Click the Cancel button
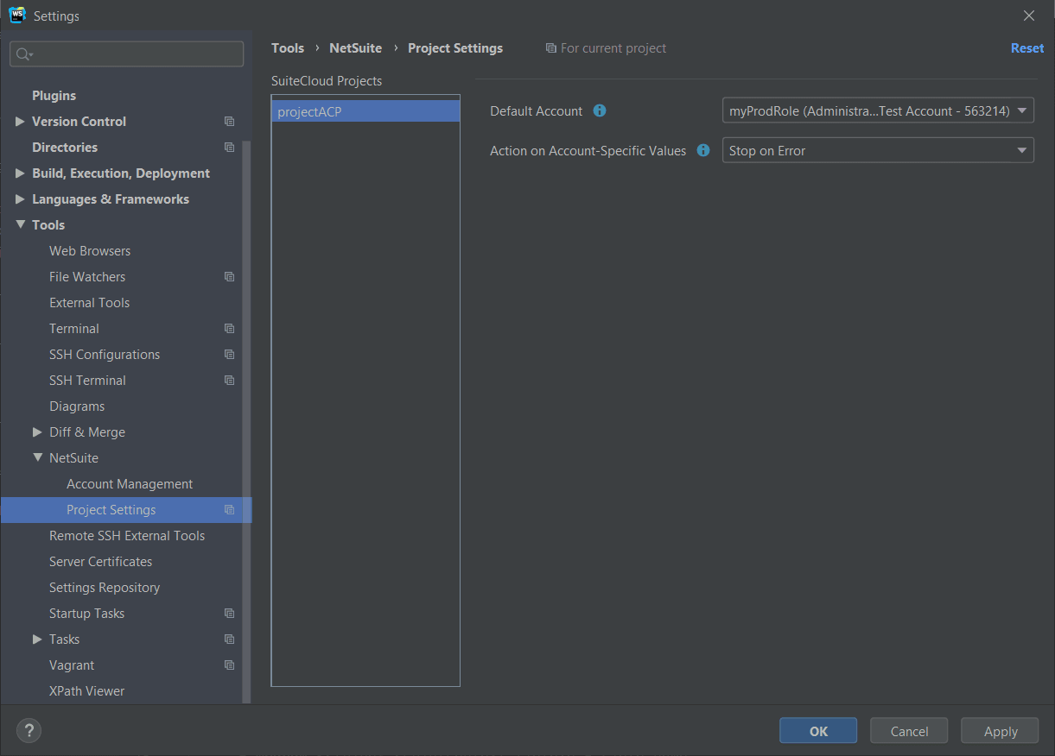 (x=909, y=731)
